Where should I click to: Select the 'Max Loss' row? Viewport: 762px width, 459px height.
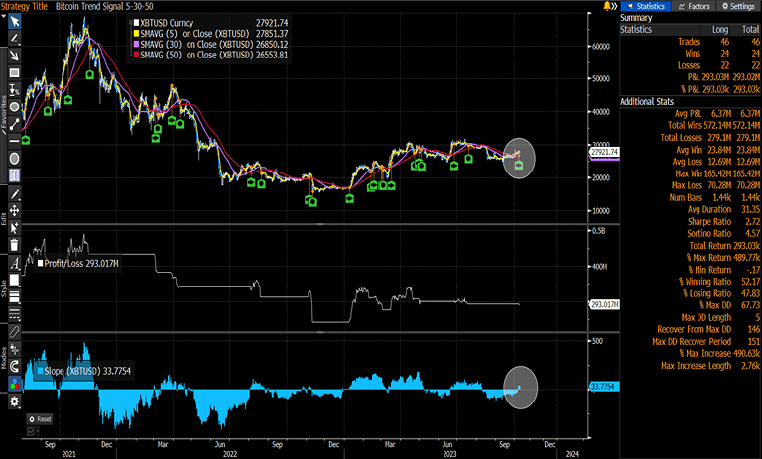(x=691, y=185)
